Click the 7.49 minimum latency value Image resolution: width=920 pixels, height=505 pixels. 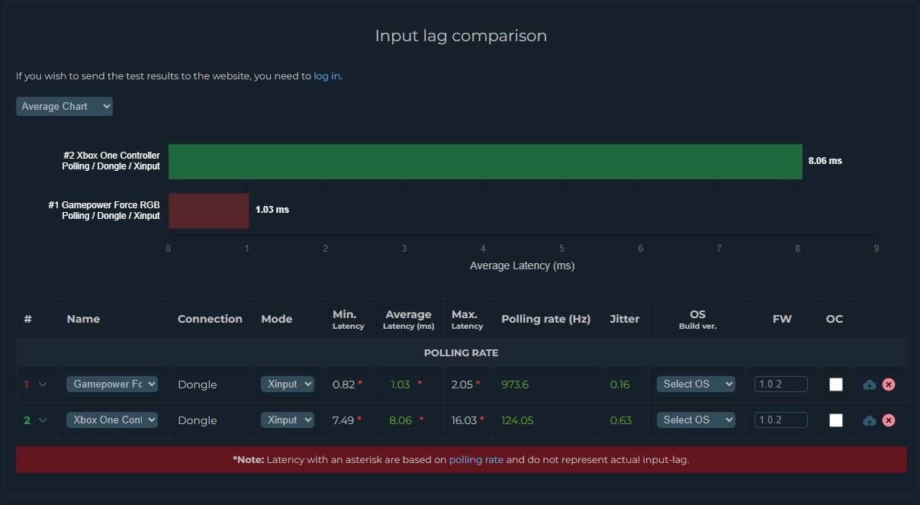coord(344,420)
